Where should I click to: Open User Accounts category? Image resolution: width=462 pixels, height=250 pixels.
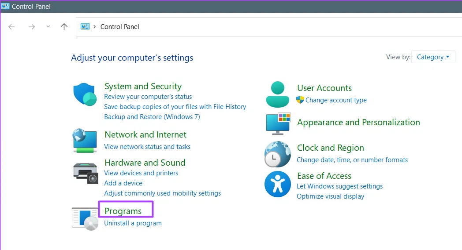coord(324,88)
